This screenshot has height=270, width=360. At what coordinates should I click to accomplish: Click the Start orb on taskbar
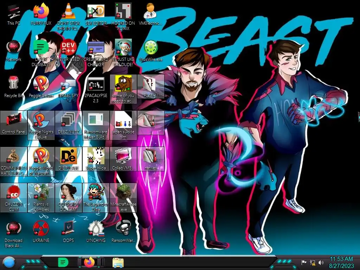9,262
